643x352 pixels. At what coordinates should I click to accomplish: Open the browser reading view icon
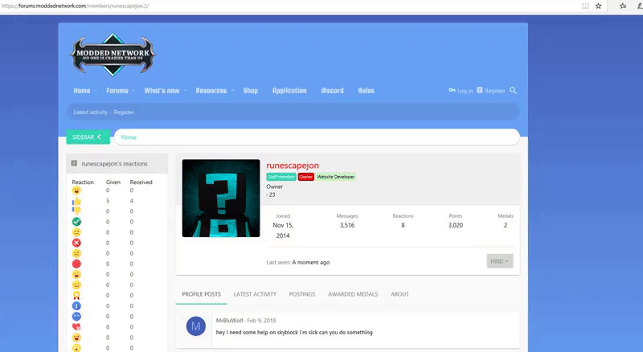(585, 6)
